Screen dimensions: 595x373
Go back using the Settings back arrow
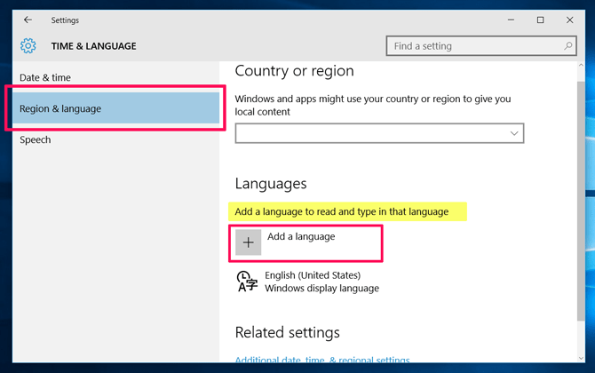pyautogui.click(x=28, y=20)
